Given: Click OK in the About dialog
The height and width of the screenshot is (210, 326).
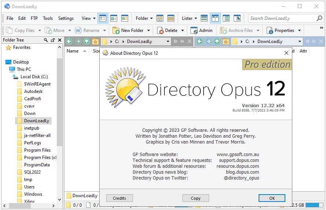Looking at the screenshot, I should coord(272,198).
